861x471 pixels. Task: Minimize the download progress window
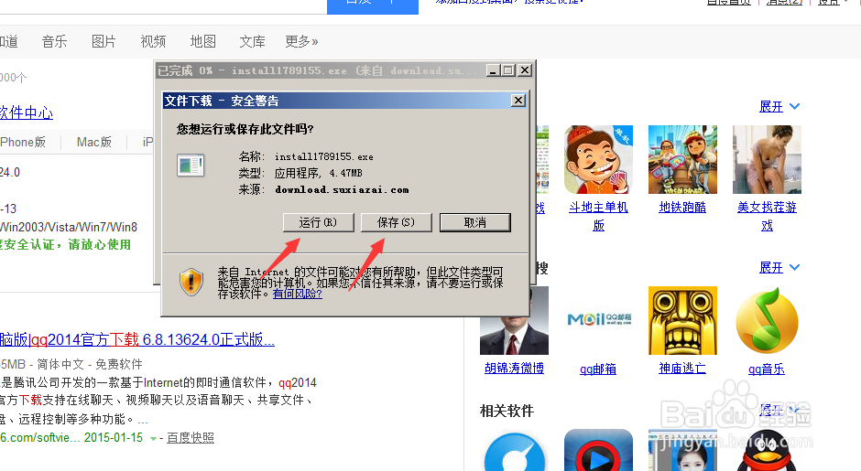point(493,70)
